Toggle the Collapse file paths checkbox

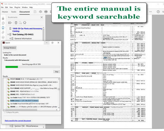click(5, 112)
